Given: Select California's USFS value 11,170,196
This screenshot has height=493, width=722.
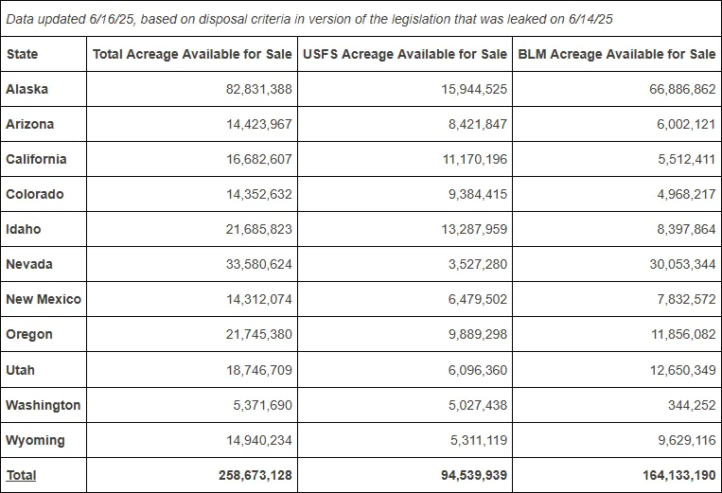Looking at the screenshot, I should 475,159.
